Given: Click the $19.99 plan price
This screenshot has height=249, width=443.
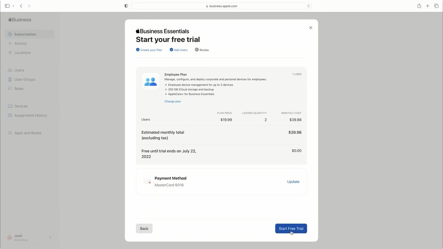Looking at the screenshot, I should pyautogui.click(x=226, y=120).
